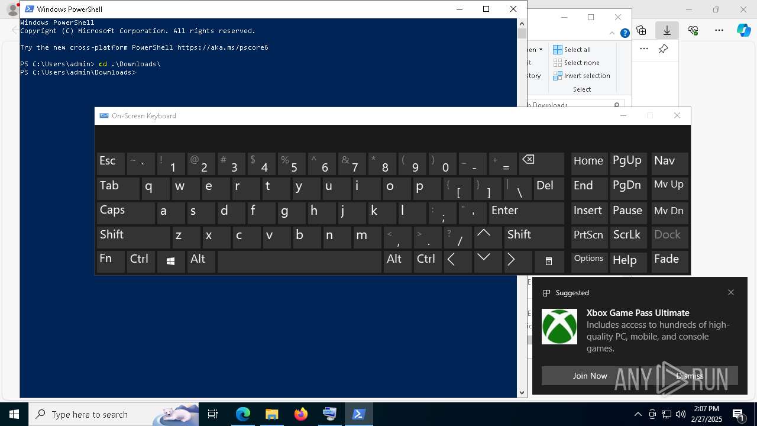Screen dimensions: 757x426
Task: Toggle the left Ctrl key
Action: point(141,262)
